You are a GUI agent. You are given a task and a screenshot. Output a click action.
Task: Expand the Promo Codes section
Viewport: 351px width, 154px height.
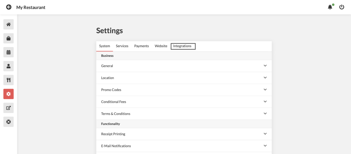pyautogui.click(x=184, y=90)
